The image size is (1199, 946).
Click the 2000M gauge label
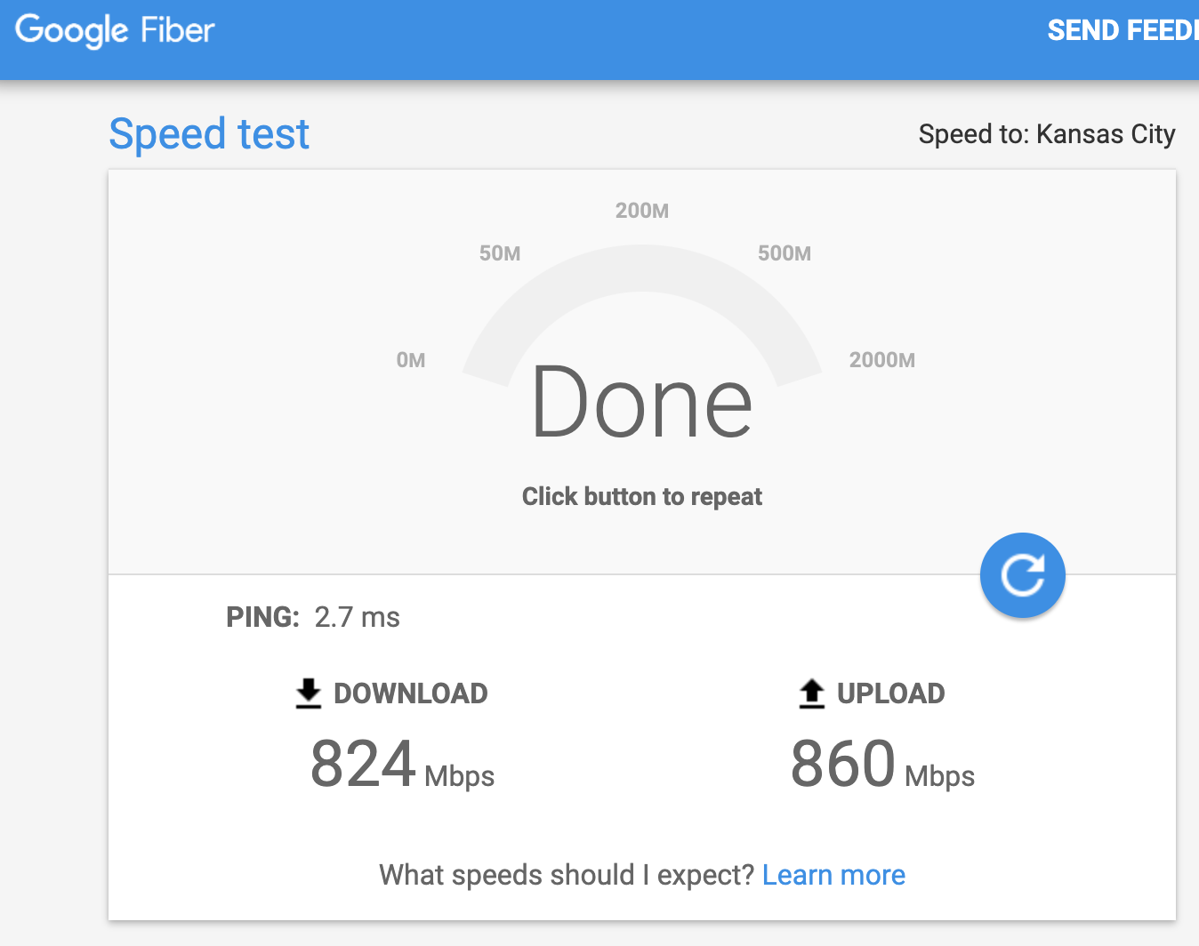(x=882, y=360)
